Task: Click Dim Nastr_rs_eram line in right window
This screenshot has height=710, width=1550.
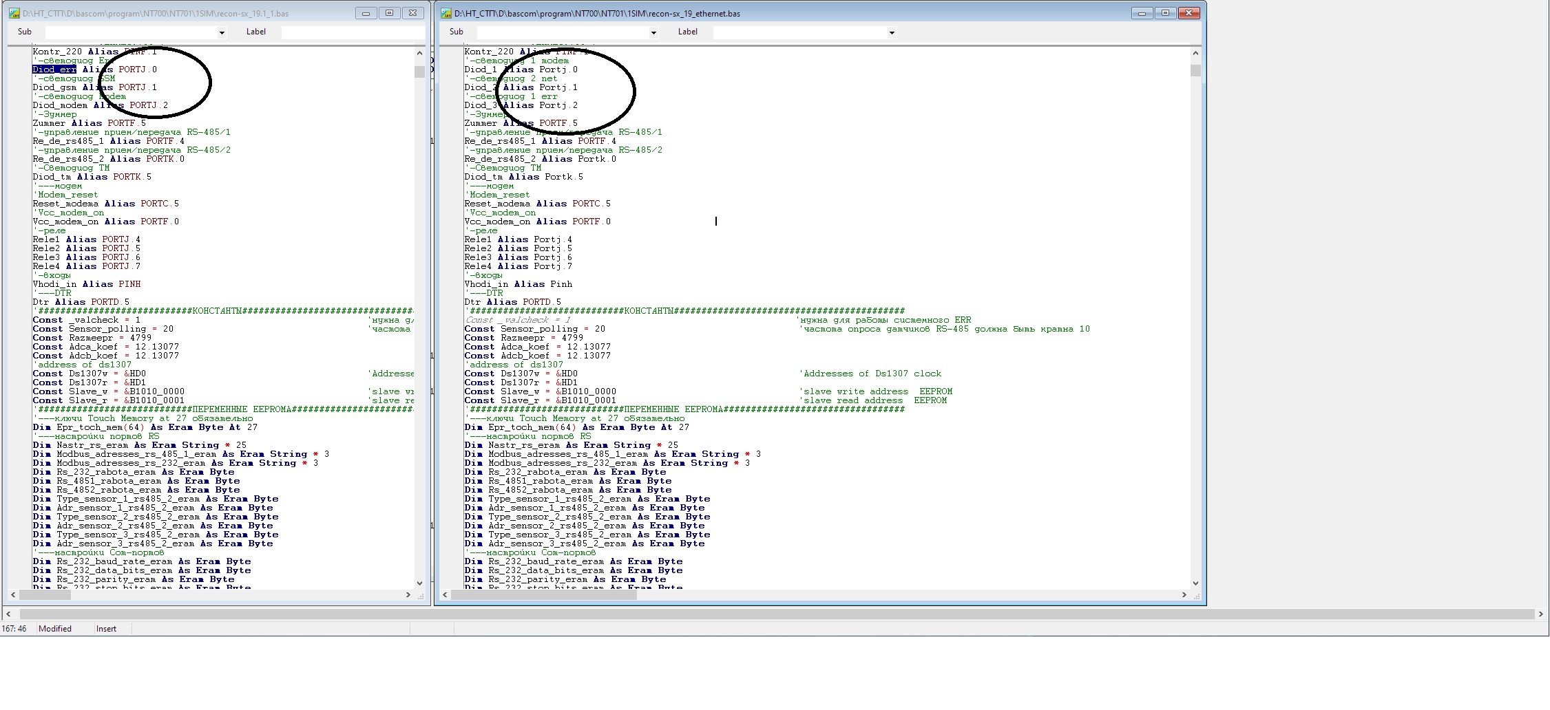Action: (x=572, y=445)
